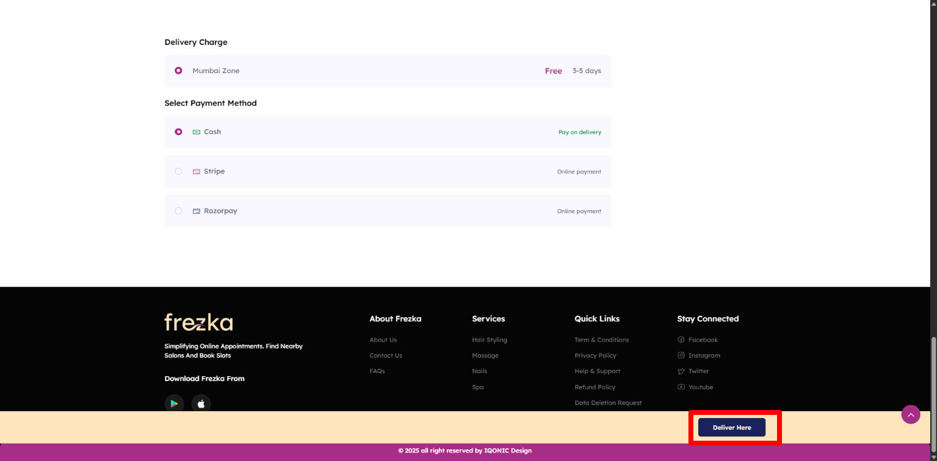937x461 pixels.
Task: Open the About Us footer link
Action: (383, 340)
